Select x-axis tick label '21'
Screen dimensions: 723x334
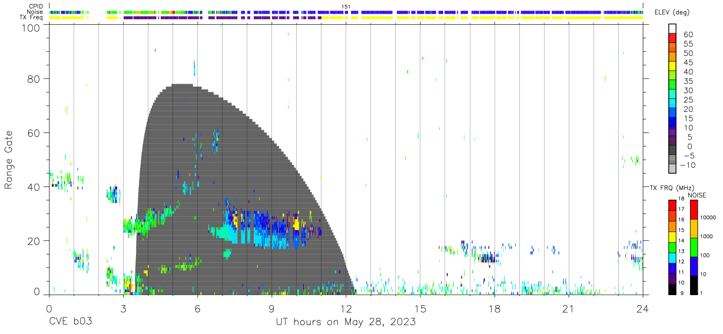568,309
